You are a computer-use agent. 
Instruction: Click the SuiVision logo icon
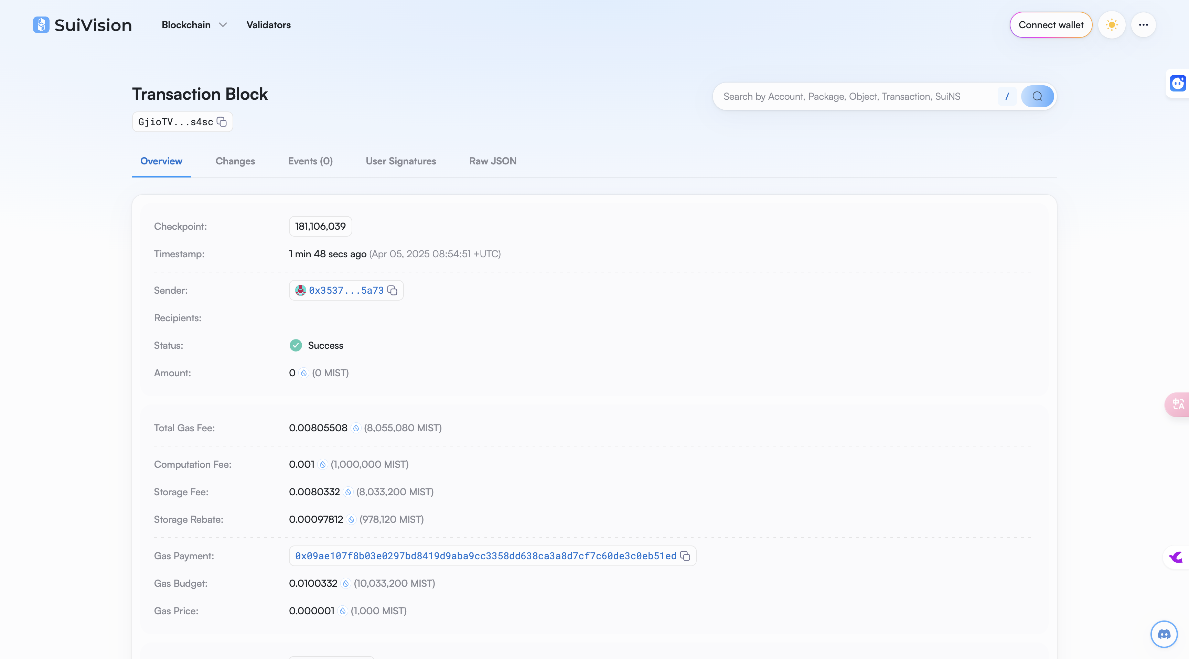(41, 25)
